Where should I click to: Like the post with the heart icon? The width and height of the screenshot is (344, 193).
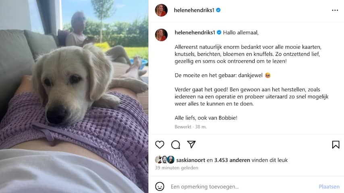tap(160, 145)
